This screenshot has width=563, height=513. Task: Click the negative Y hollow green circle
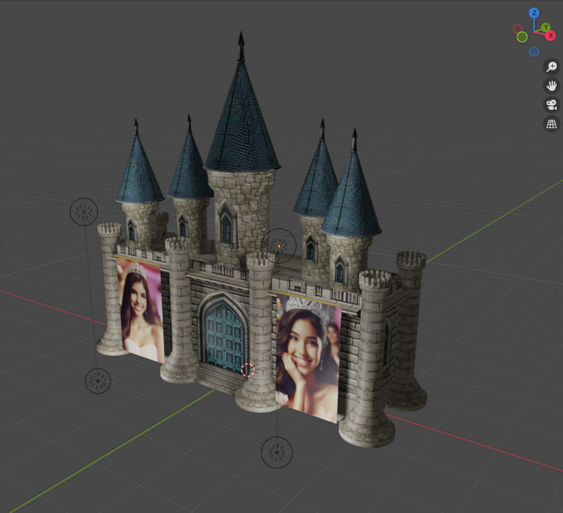click(522, 37)
